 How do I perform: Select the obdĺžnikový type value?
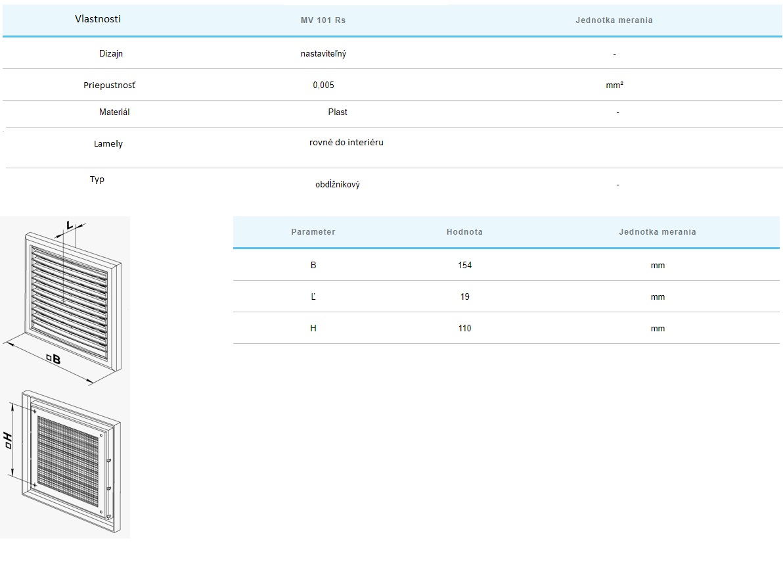[x=337, y=185]
